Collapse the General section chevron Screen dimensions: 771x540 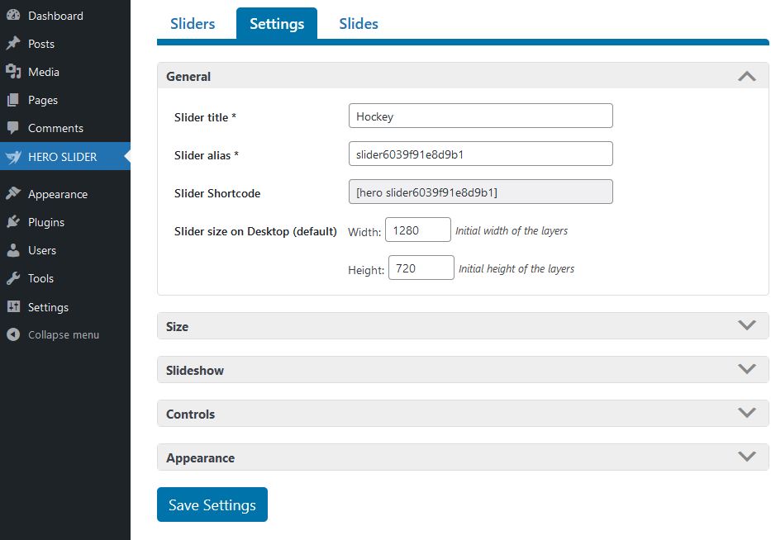(x=746, y=76)
